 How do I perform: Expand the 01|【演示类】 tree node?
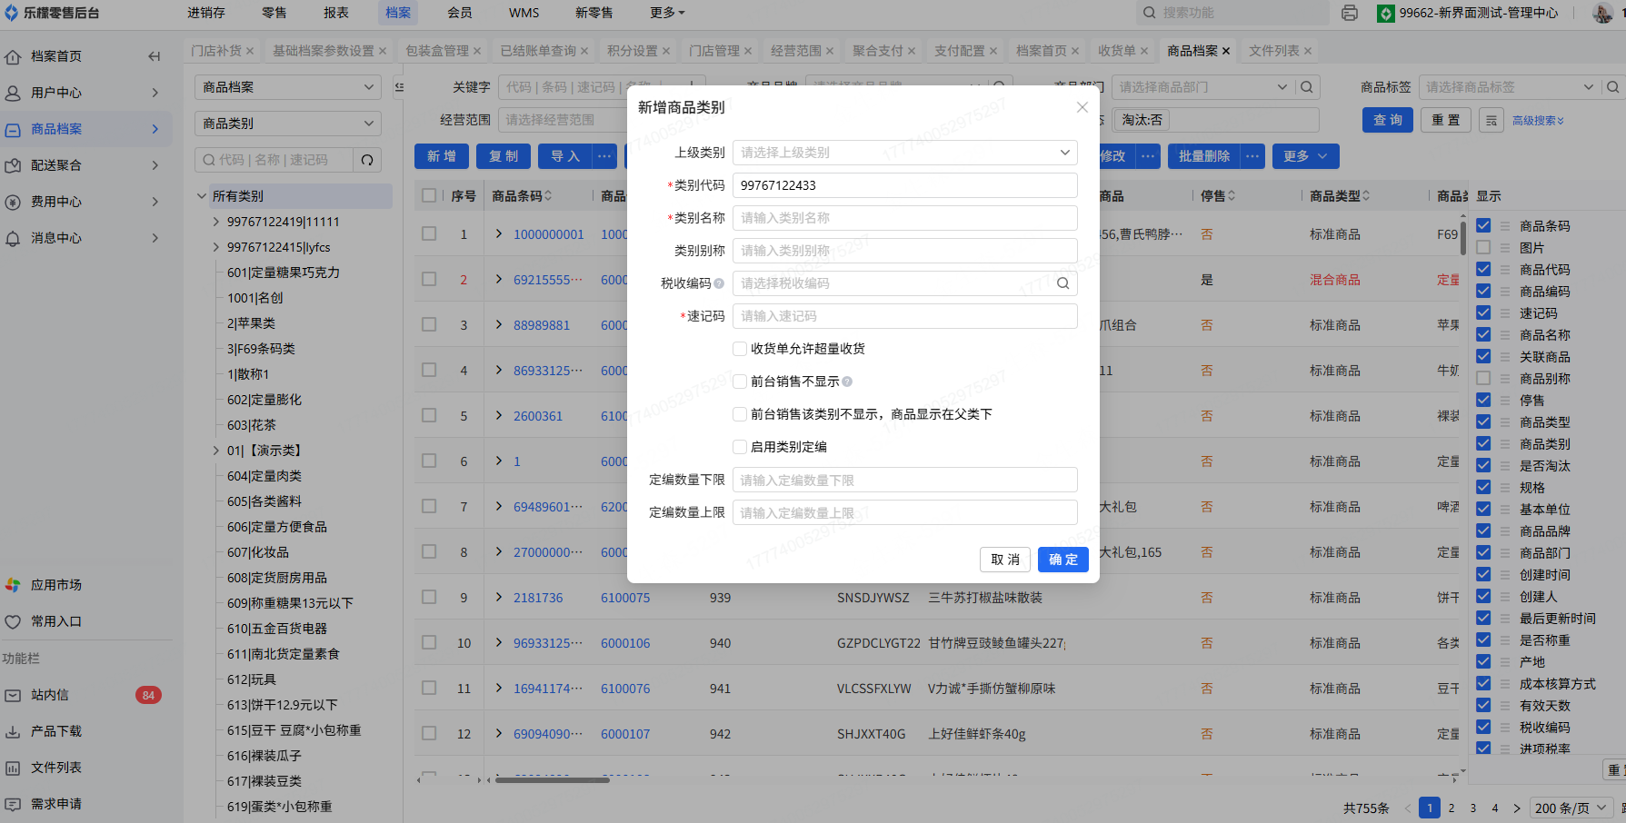(216, 451)
